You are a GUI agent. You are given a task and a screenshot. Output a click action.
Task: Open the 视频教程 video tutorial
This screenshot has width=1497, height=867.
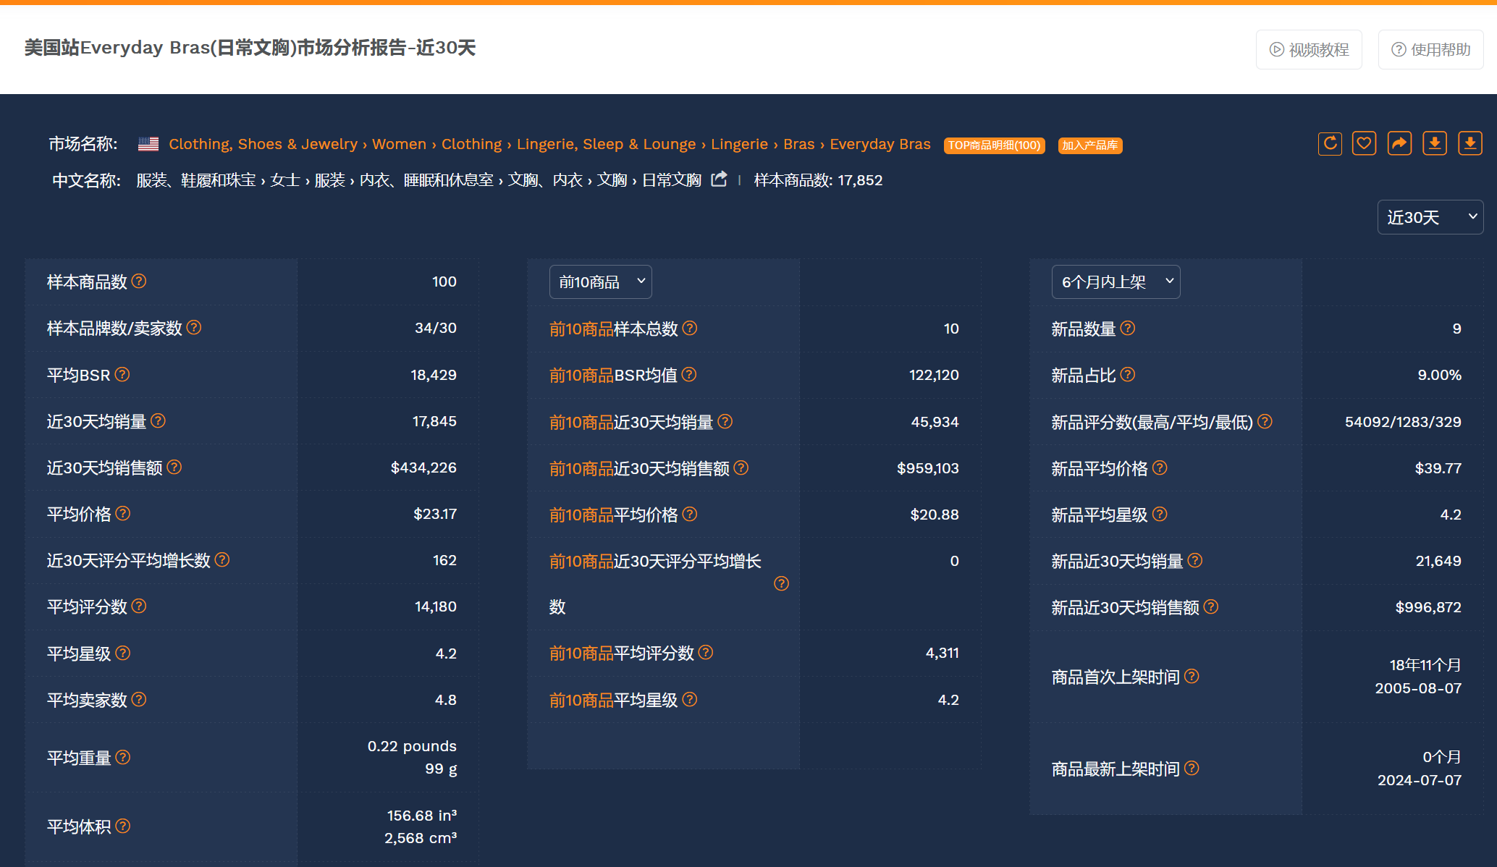[x=1309, y=49]
